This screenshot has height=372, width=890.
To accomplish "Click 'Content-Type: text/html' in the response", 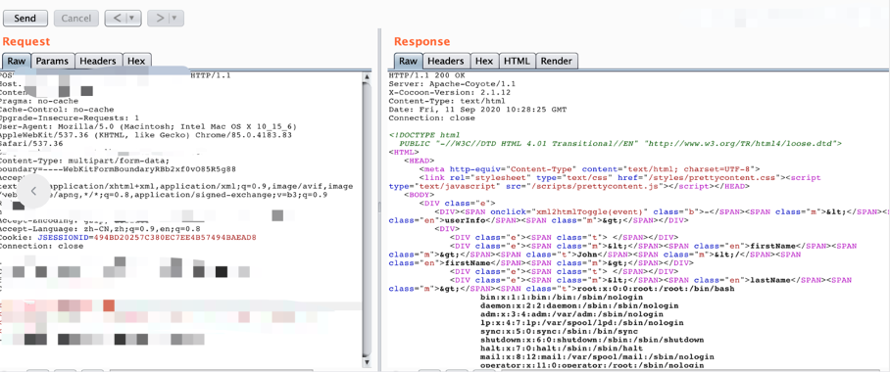I will [439, 101].
